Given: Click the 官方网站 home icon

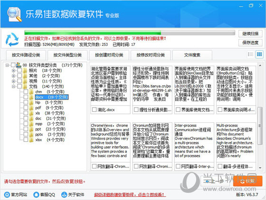Looking at the screenshot, I should click(7, 195).
